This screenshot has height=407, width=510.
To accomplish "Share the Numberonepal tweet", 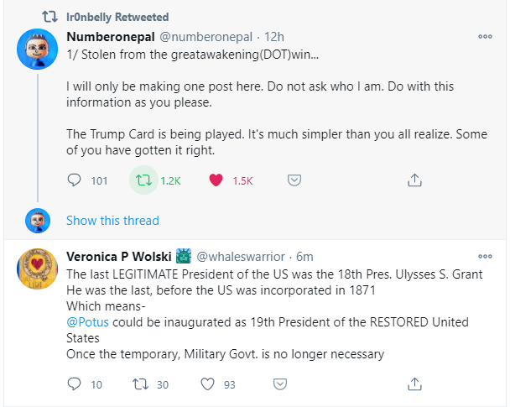I will tap(414, 180).
